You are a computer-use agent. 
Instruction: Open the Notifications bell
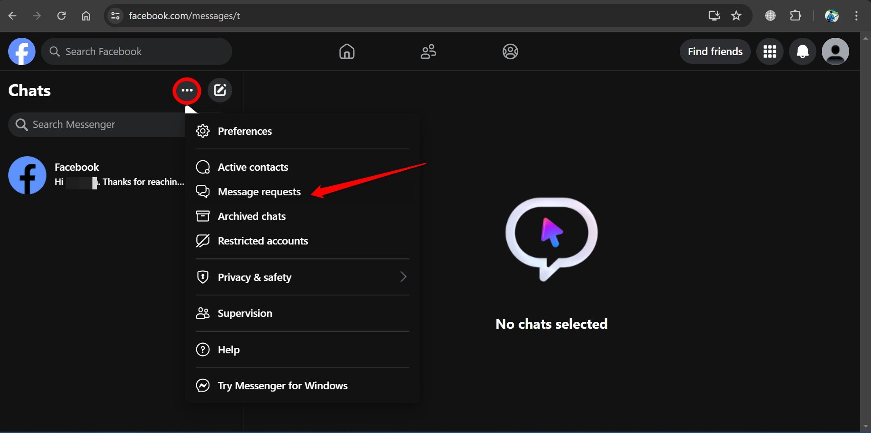coord(803,51)
